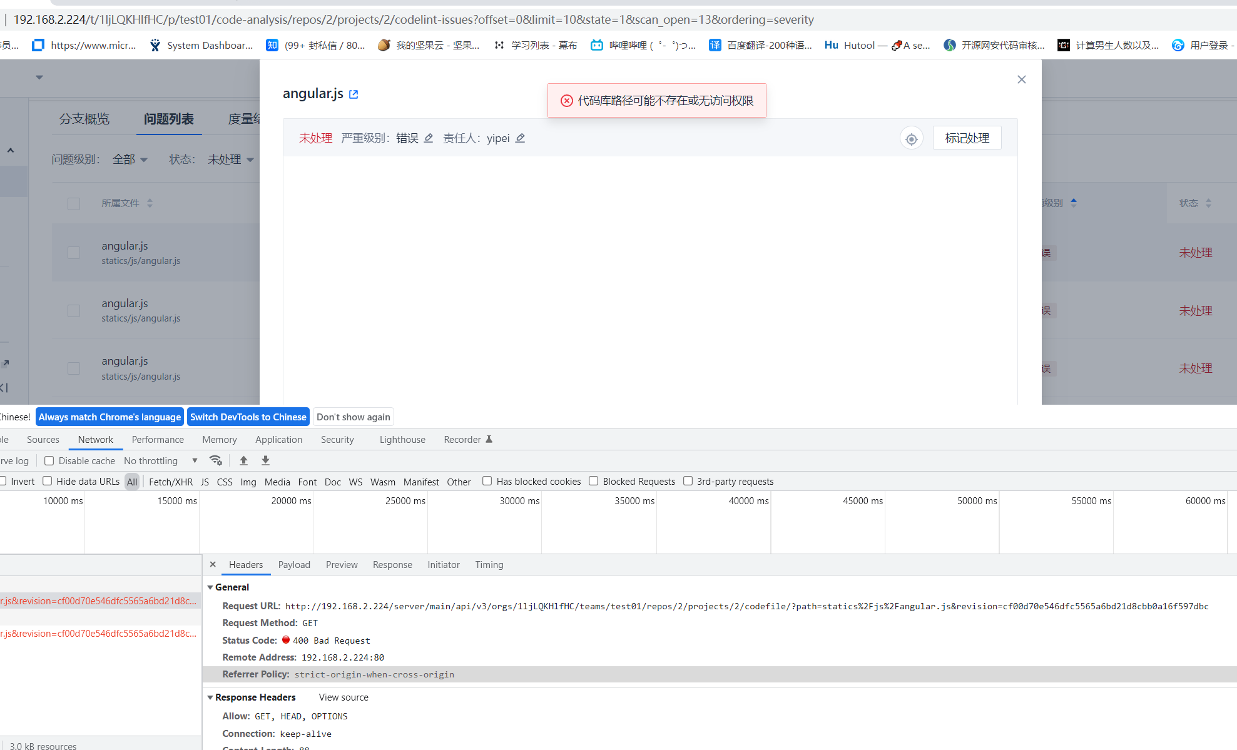Viewport: 1237px width, 750px height.
Task: Open angular.js in new window via external link icon
Action: click(x=354, y=94)
